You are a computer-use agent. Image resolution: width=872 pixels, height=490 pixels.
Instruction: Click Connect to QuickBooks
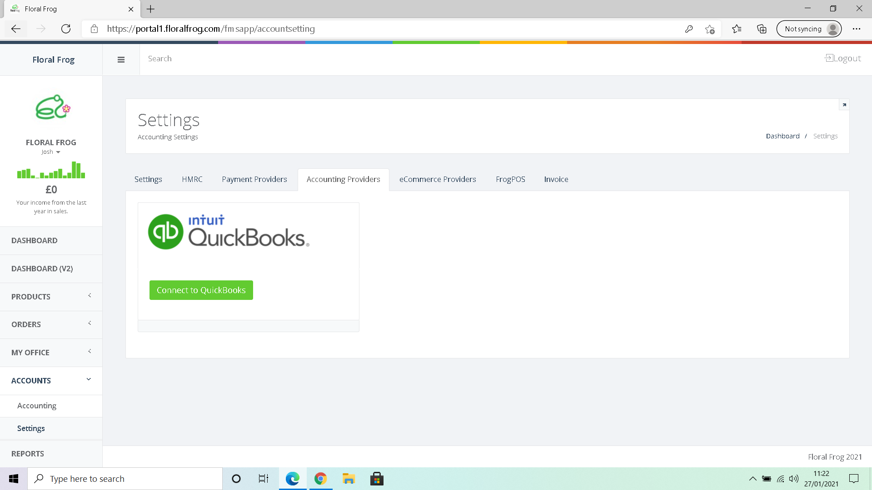(x=201, y=290)
